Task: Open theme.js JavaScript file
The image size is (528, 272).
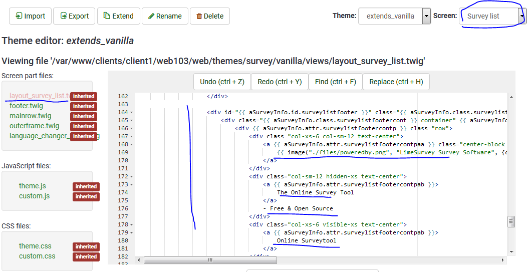Action: [32, 186]
